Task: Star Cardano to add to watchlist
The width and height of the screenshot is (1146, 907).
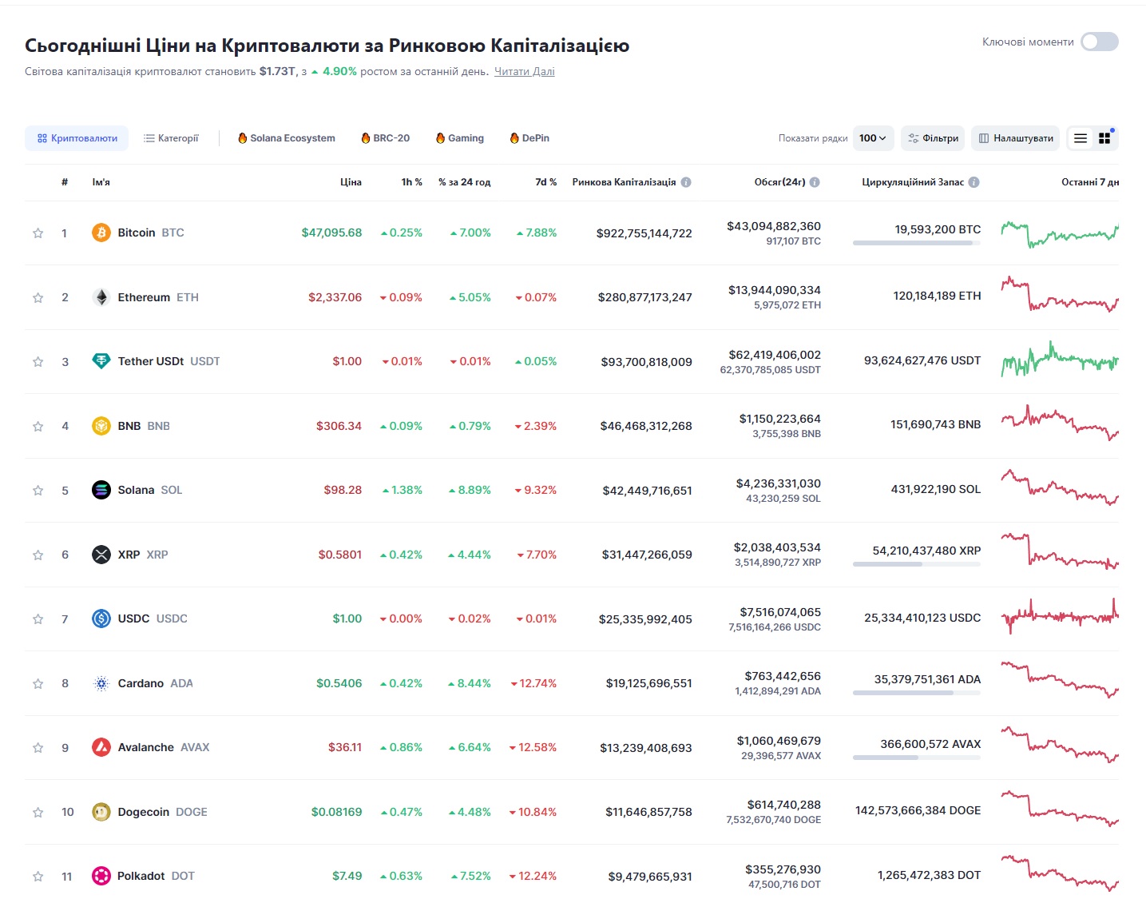Action: coord(38,683)
